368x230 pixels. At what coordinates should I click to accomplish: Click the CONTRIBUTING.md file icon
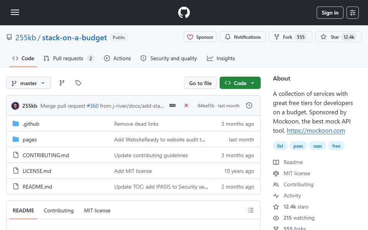point(16,155)
